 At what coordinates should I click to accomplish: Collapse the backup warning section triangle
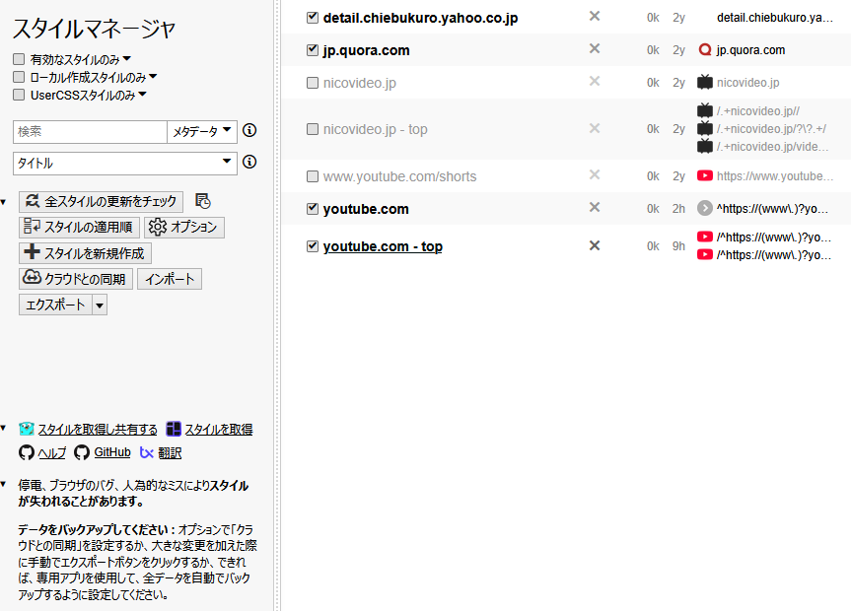click(3, 484)
